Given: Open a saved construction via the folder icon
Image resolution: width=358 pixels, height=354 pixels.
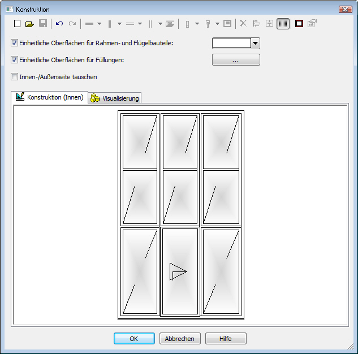Looking at the screenshot, I should tap(29, 24).
